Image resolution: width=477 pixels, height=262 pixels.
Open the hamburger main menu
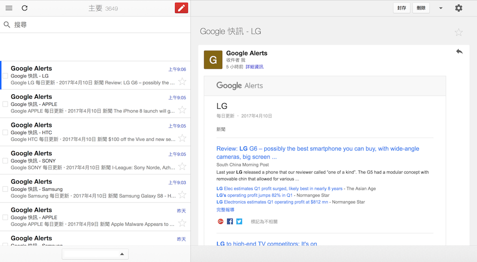click(9, 8)
